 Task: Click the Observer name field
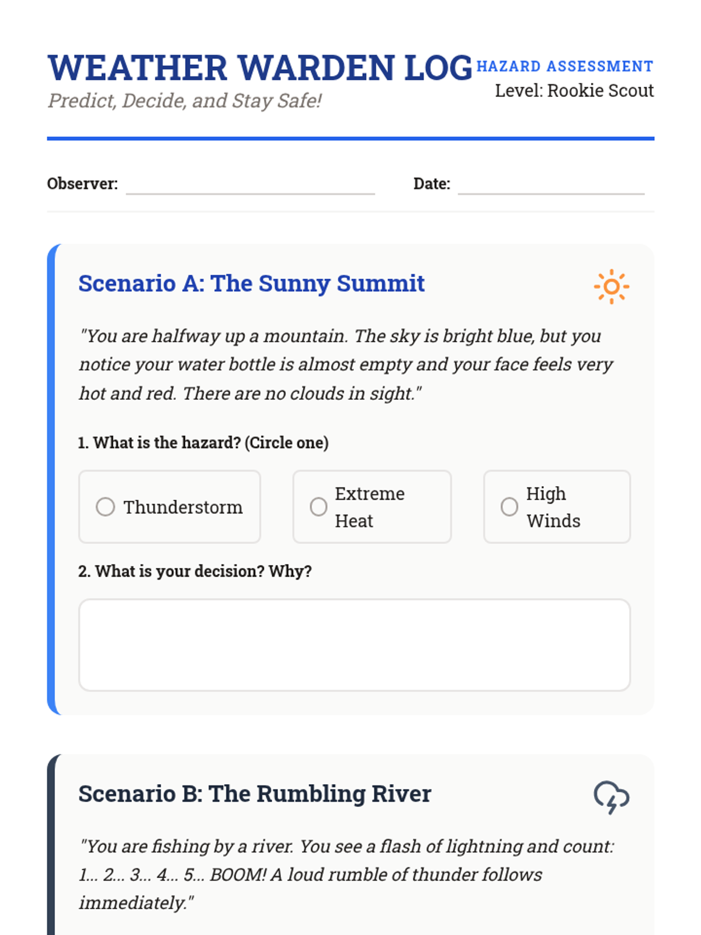tap(250, 185)
